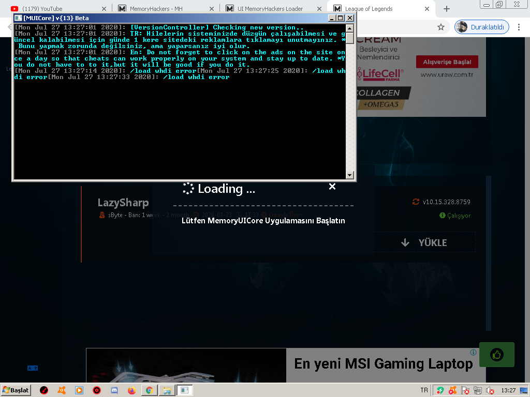Open a new browser tab
Viewport: 530px width, 397px height.
pyautogui.click(x=447, y=9)
